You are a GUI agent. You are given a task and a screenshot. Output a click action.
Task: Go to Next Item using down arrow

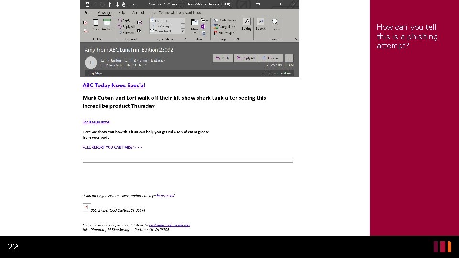click(117, 4)
